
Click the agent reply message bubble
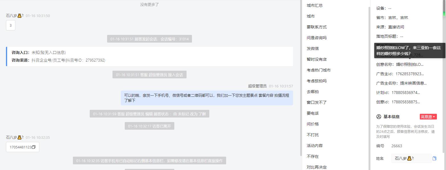(207, 98)
